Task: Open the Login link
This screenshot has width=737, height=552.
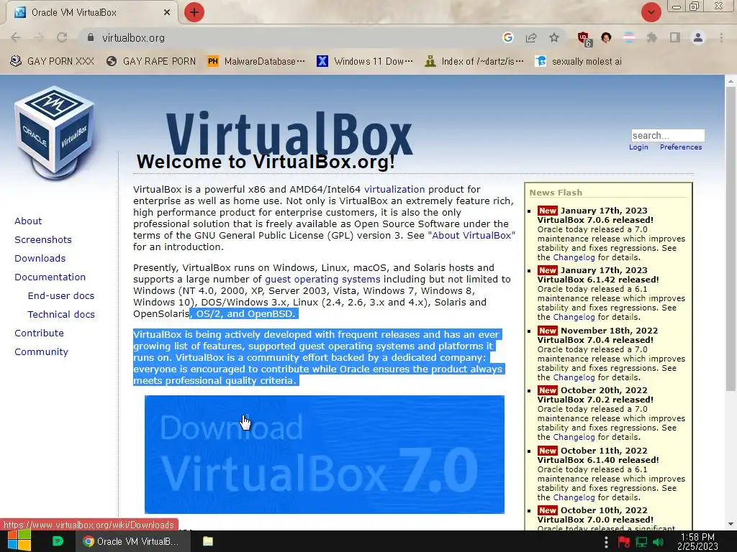Action: [x=638, y=147]
